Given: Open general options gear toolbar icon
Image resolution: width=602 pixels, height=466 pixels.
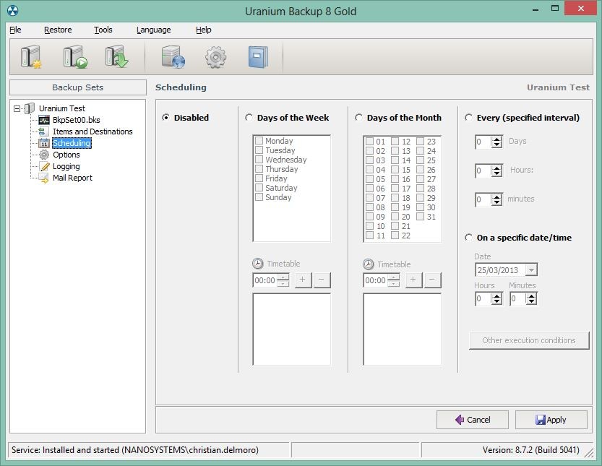Looking at the screenshot, I should pos(215,57).
